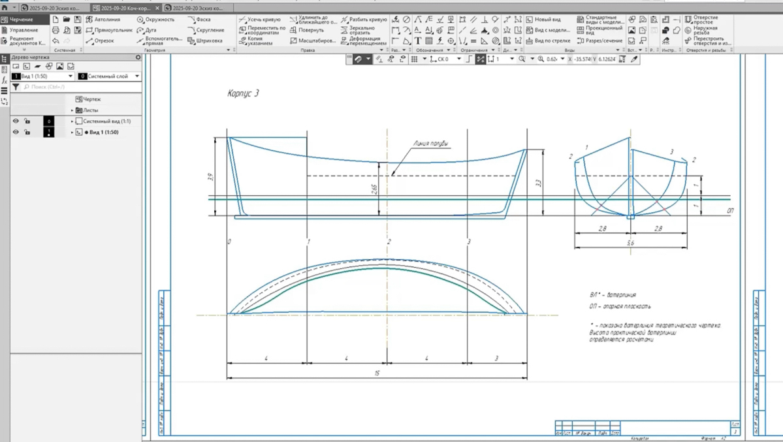Toggle lock on Системный вид layer

coord(27,121)
